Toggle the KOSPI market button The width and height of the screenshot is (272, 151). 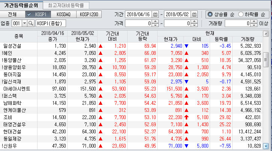pyautogui.click(x=38, y=14)
